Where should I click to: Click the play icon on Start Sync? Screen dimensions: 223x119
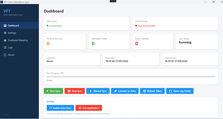point(48,91)
